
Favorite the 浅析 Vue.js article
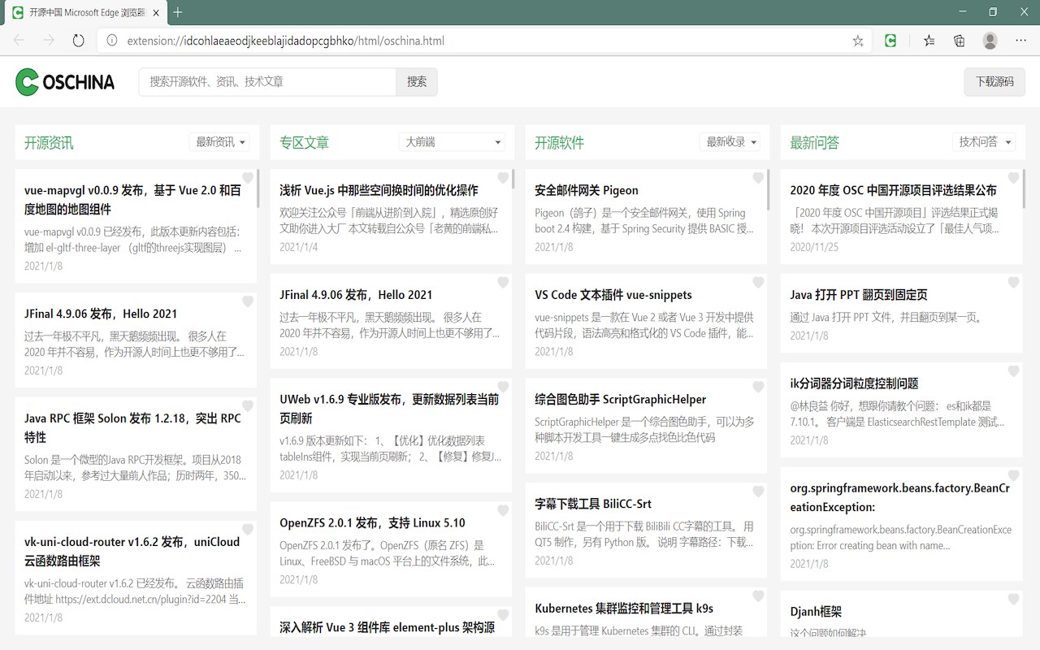[503, 178]
